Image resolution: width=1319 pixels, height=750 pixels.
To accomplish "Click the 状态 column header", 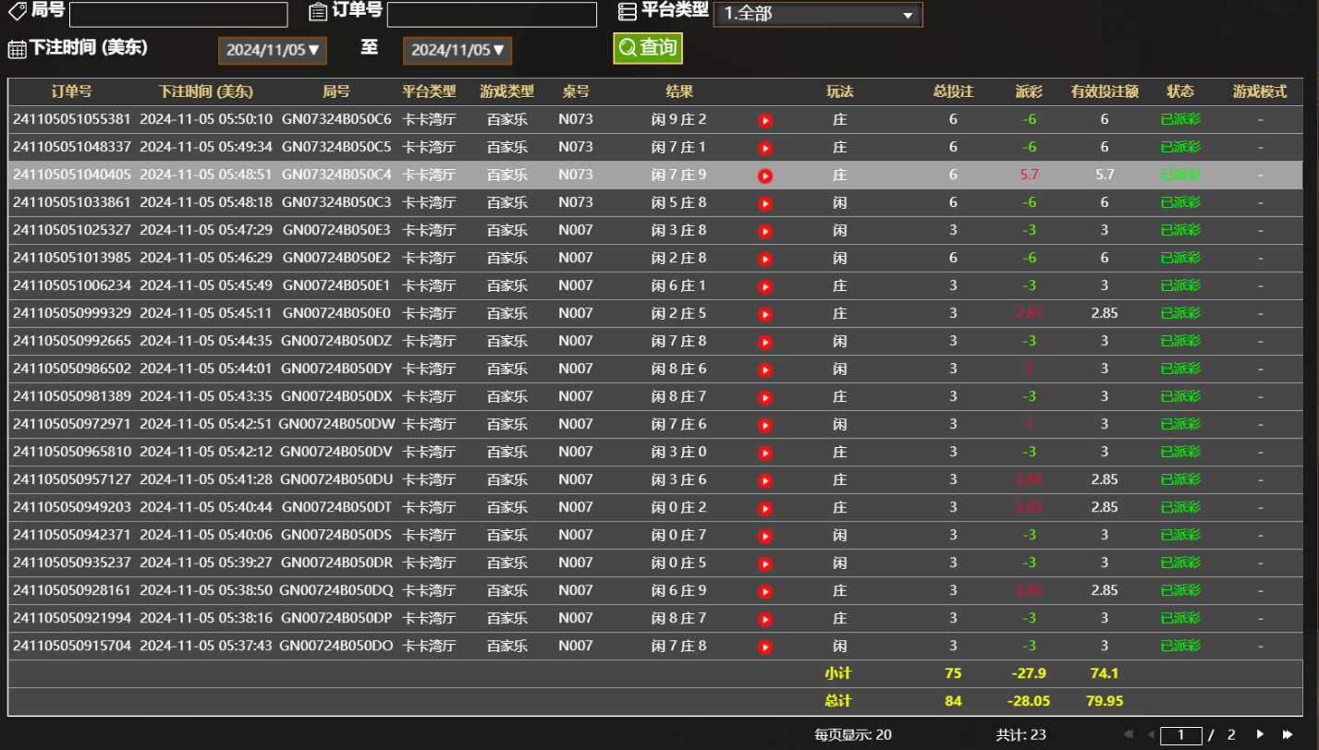I will pyautogui.click(x=1180, y=91).
